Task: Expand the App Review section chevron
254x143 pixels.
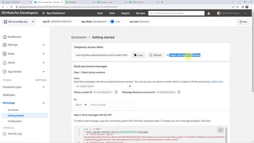Action: point(44,71)
